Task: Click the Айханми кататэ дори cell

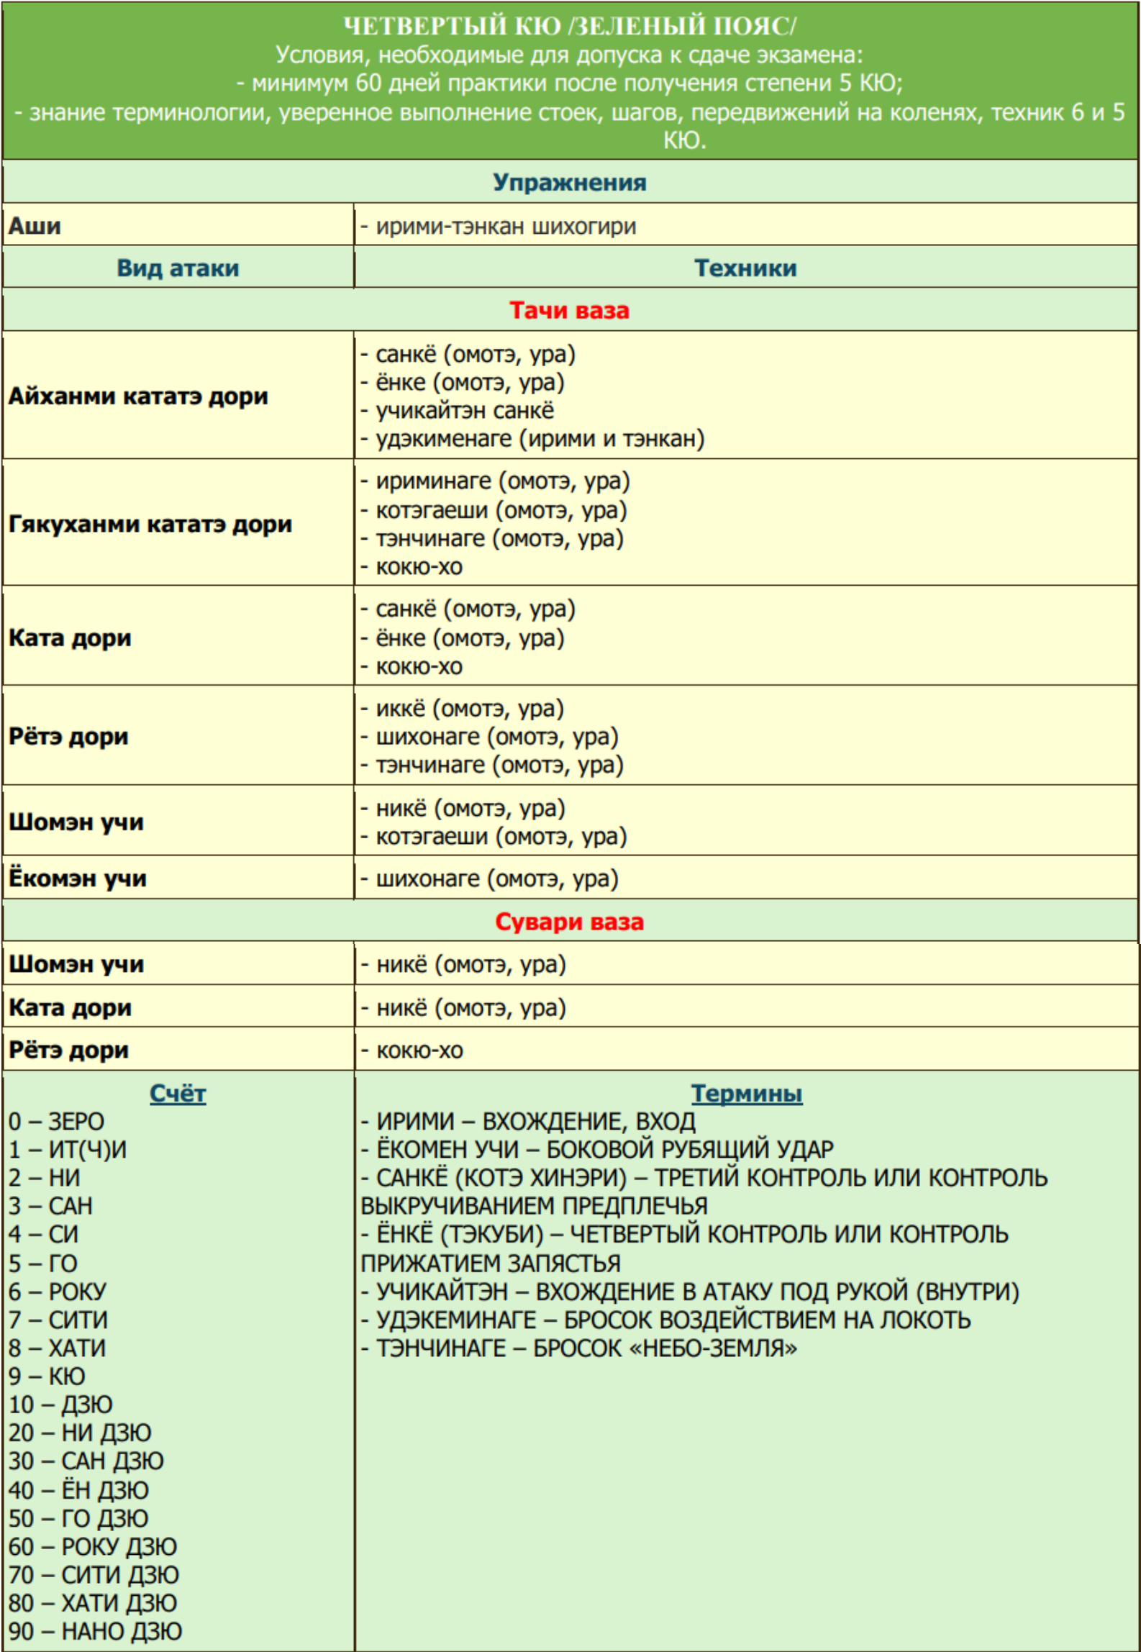Action: point(138,396)
